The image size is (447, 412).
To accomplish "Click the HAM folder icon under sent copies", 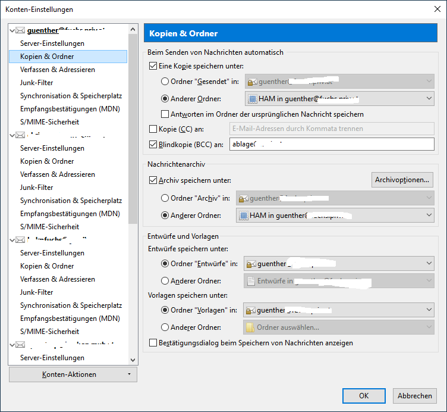I will pos(252,99).
